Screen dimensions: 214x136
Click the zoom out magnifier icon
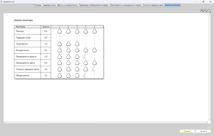(205, 11)
